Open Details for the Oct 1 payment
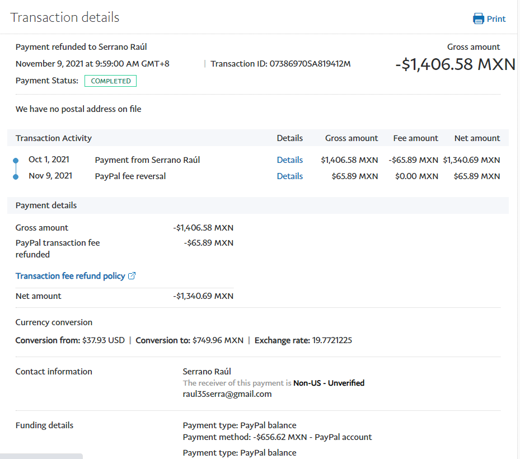 point(289,160)
